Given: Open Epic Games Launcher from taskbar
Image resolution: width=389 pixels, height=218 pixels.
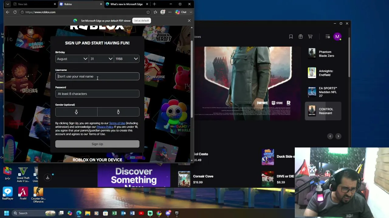Looking at the screenshot, I should click(x=177, y=213).
